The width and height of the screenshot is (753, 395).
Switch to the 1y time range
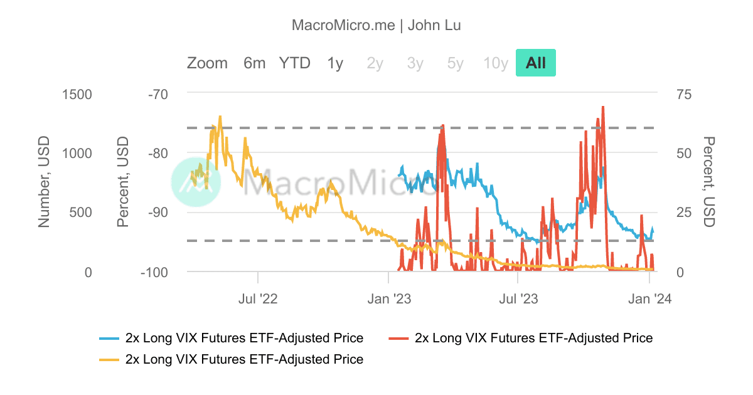334,63
